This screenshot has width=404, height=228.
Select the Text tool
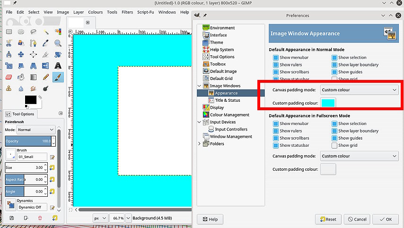(58, 66)
